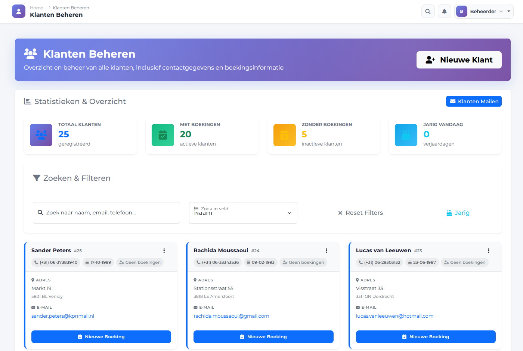Open kebab menu for Rachida Moussaoui

coord(326,251)
